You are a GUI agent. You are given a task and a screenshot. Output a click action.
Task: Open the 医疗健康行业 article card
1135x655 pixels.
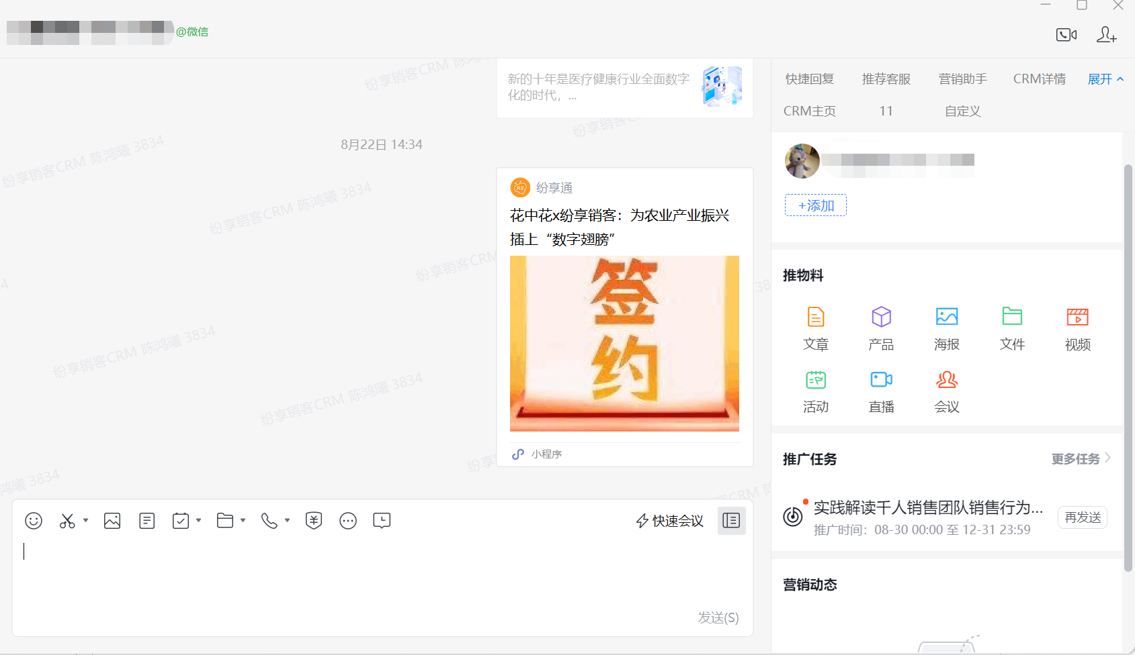pos(624,87)
